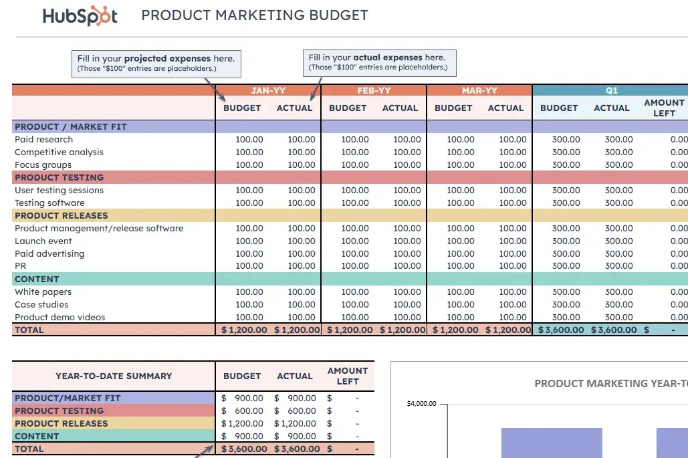Select the FEB-YY column header
Viewport: 688px width, 458px height.
pos(373,90)
